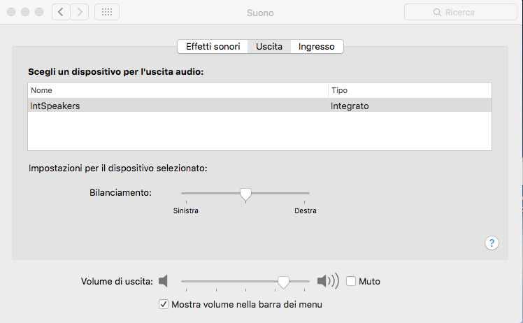Image resolution: width=523 pixels, height=323 pixels.
Task: Switch to the Effetti sonori tab
Action: pyautogui.click(x=213, y=47)
